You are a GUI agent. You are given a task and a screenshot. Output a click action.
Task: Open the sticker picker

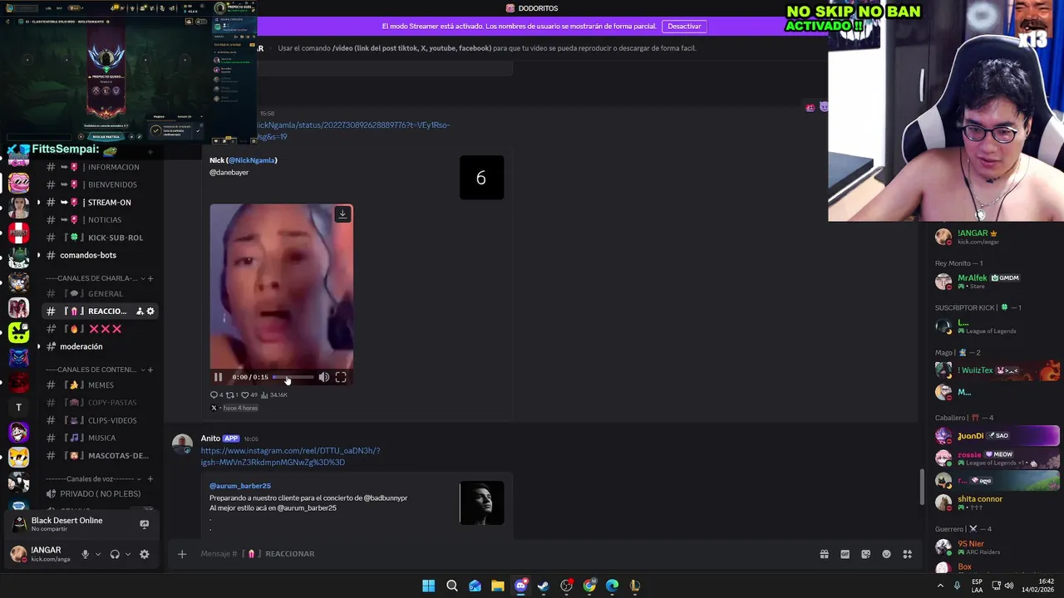[x=865, y=554]
